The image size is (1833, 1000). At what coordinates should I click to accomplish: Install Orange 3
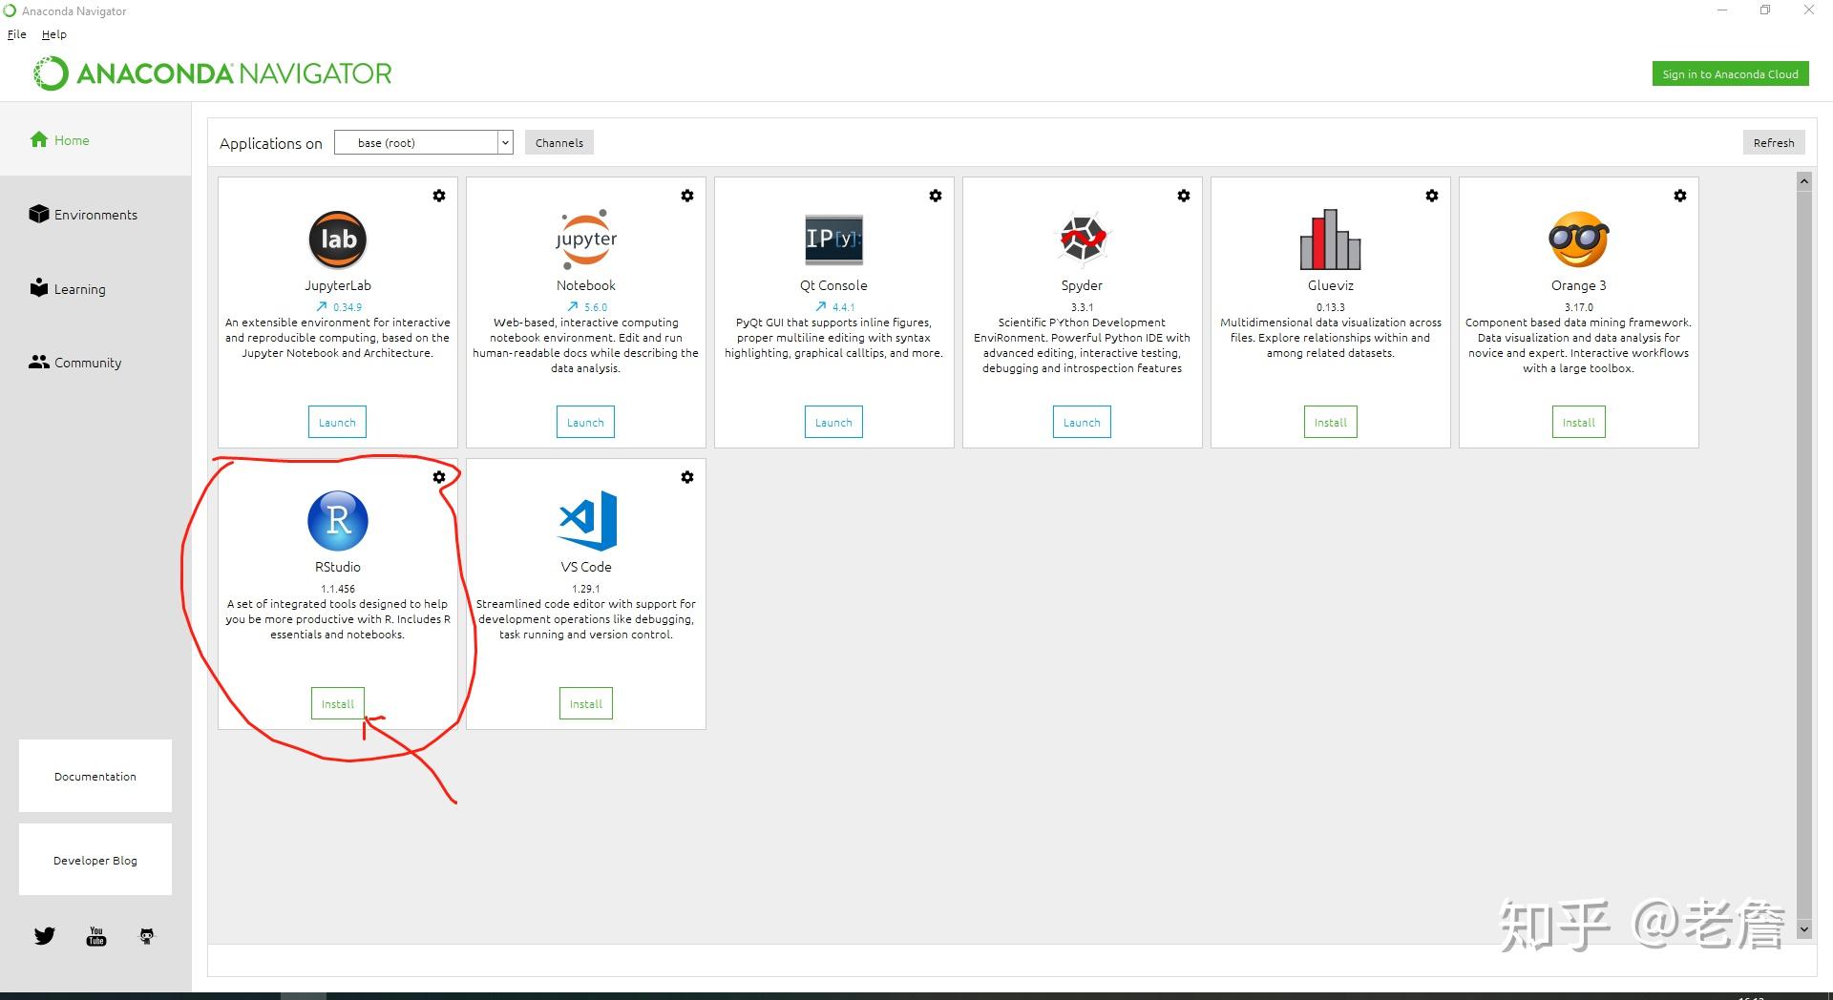tap(1579, 422)
